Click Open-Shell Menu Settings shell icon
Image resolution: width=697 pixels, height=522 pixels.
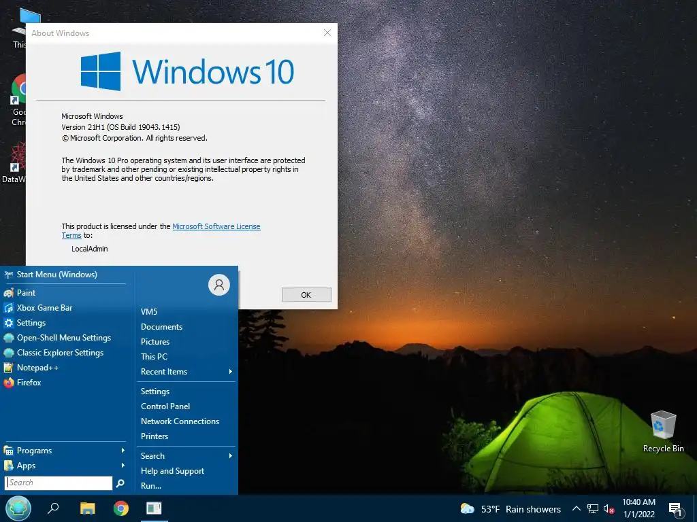point(8,338)
